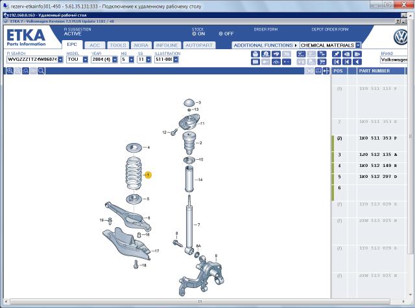Click the zoom in magnifier icon
415x308 pixels.
click(x=10, y=71)
